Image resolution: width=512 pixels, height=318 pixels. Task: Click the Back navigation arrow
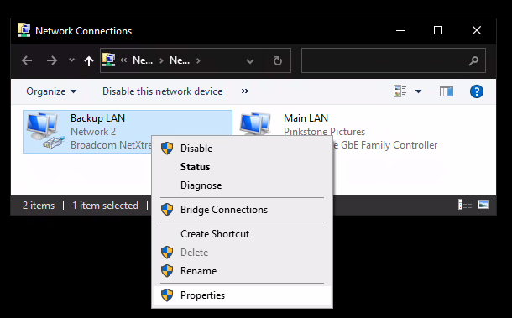27,60
